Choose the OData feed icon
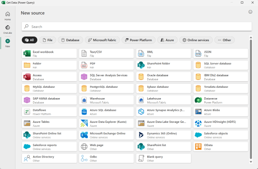258x169 pixels. 198,146
